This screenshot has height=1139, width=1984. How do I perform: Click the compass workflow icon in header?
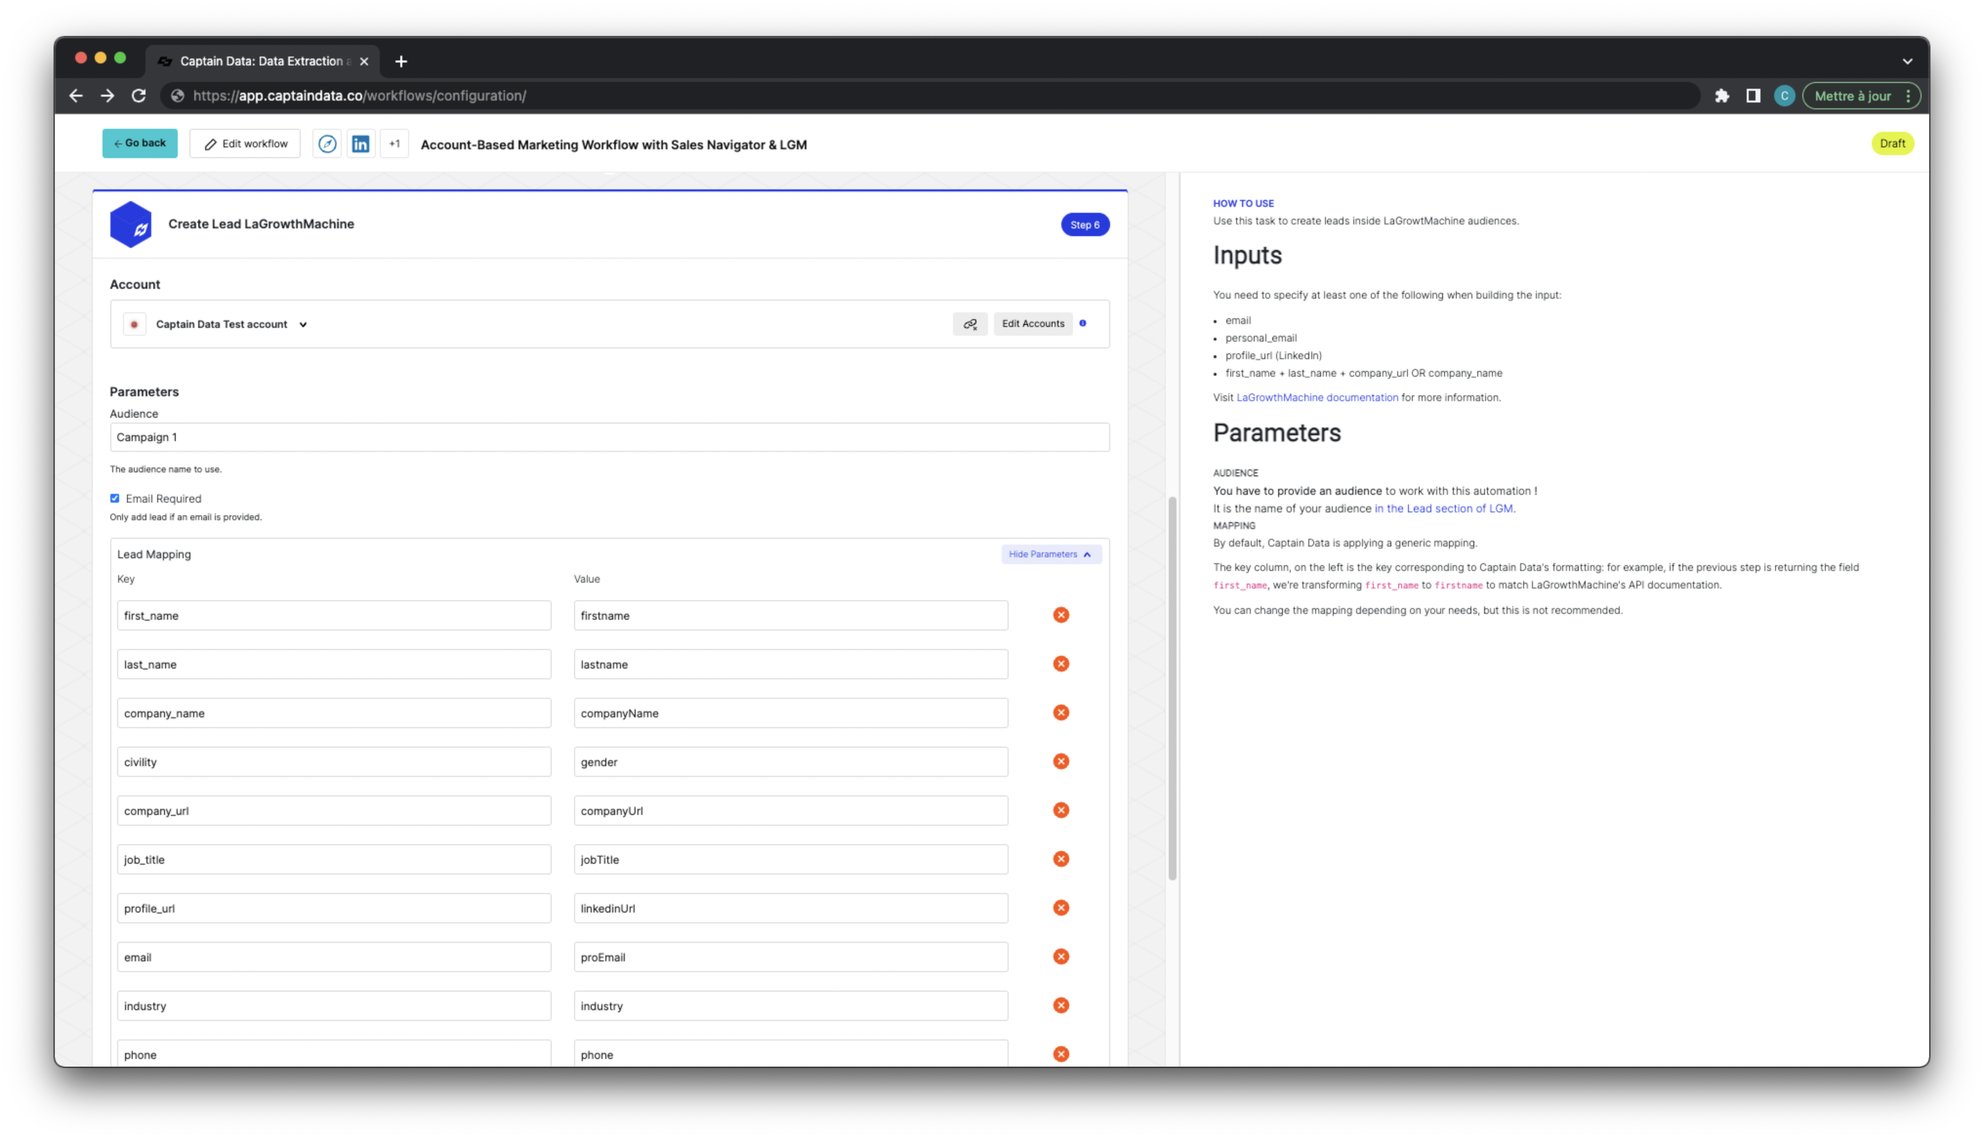[x=327, y=144]
